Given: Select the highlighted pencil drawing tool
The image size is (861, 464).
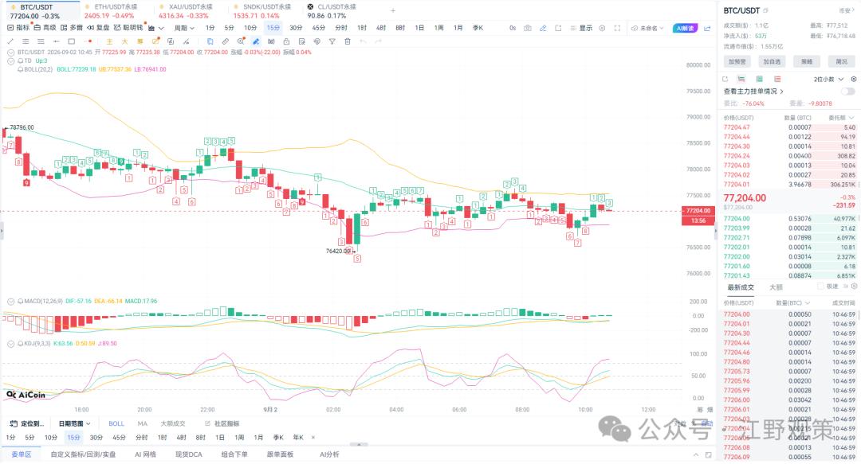Looking at the screenshot, I should [256, 41].
